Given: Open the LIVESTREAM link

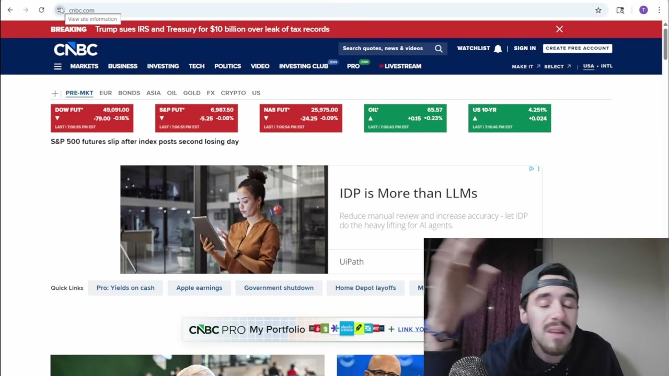Looking at the screenshot, I should coord(400,66).
